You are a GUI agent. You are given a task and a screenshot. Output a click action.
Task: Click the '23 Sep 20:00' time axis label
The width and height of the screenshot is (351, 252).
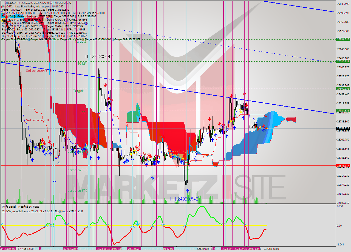click(271, 249)
